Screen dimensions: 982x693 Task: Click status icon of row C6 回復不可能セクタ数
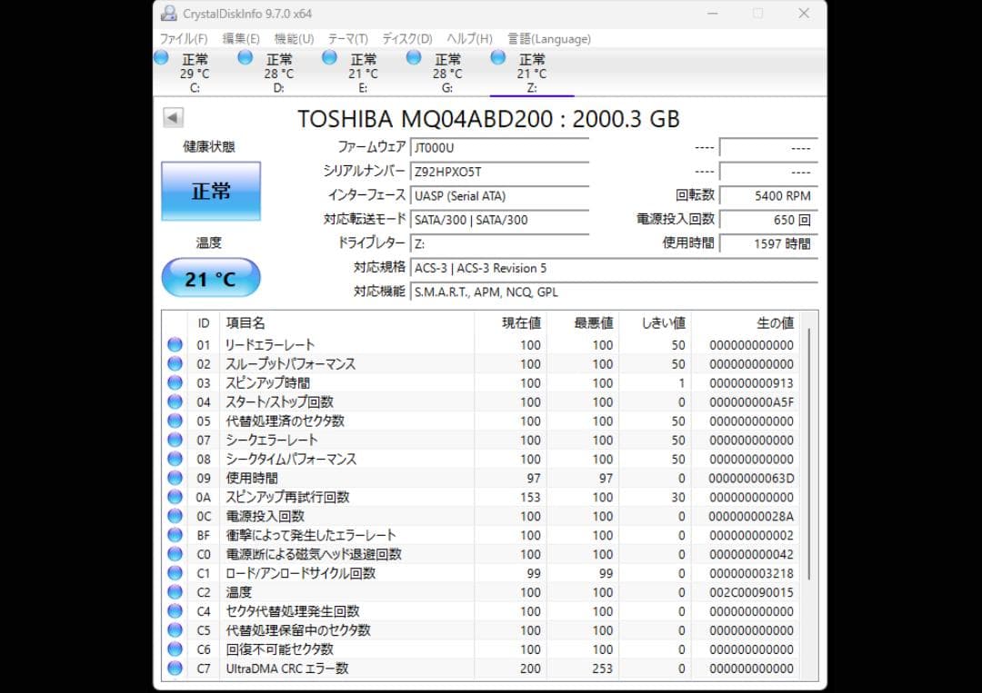point(175,649)
